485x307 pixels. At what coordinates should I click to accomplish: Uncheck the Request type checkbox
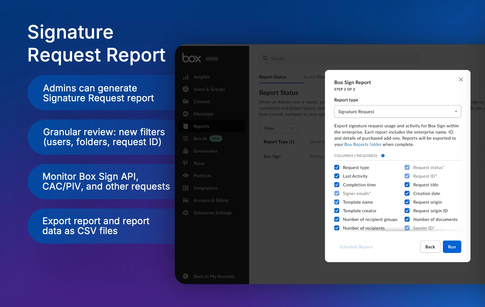[x=337, y=167]
